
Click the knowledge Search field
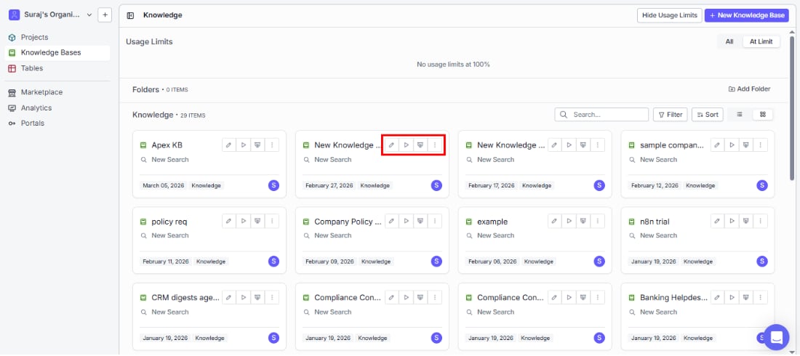point(601,115)
